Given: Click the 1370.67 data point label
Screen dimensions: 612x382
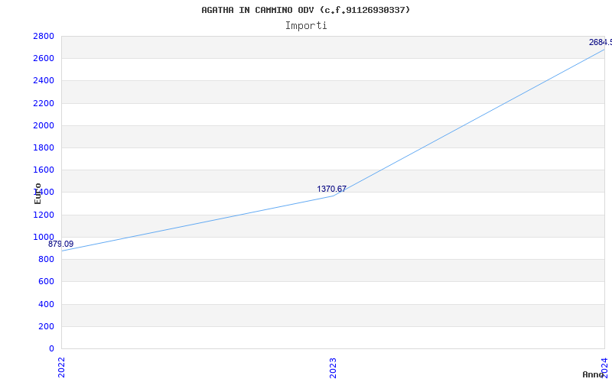Looking at the screenshot, I should pos(331,189).
